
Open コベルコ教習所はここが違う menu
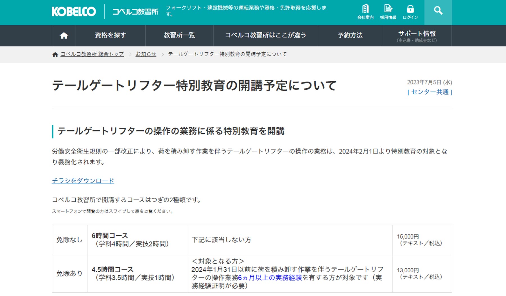coord(265,35)
